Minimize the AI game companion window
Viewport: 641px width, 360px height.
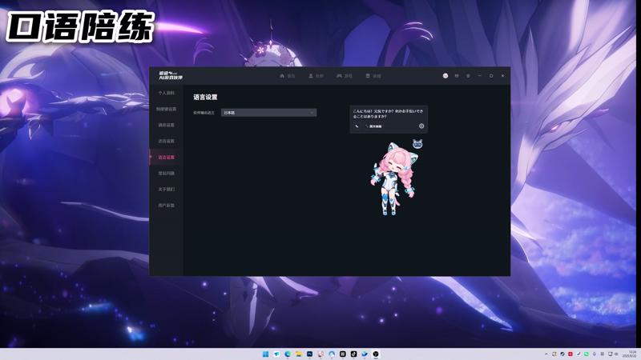click(479, 76)
